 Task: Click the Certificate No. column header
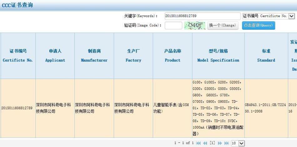tap(18, 56)
